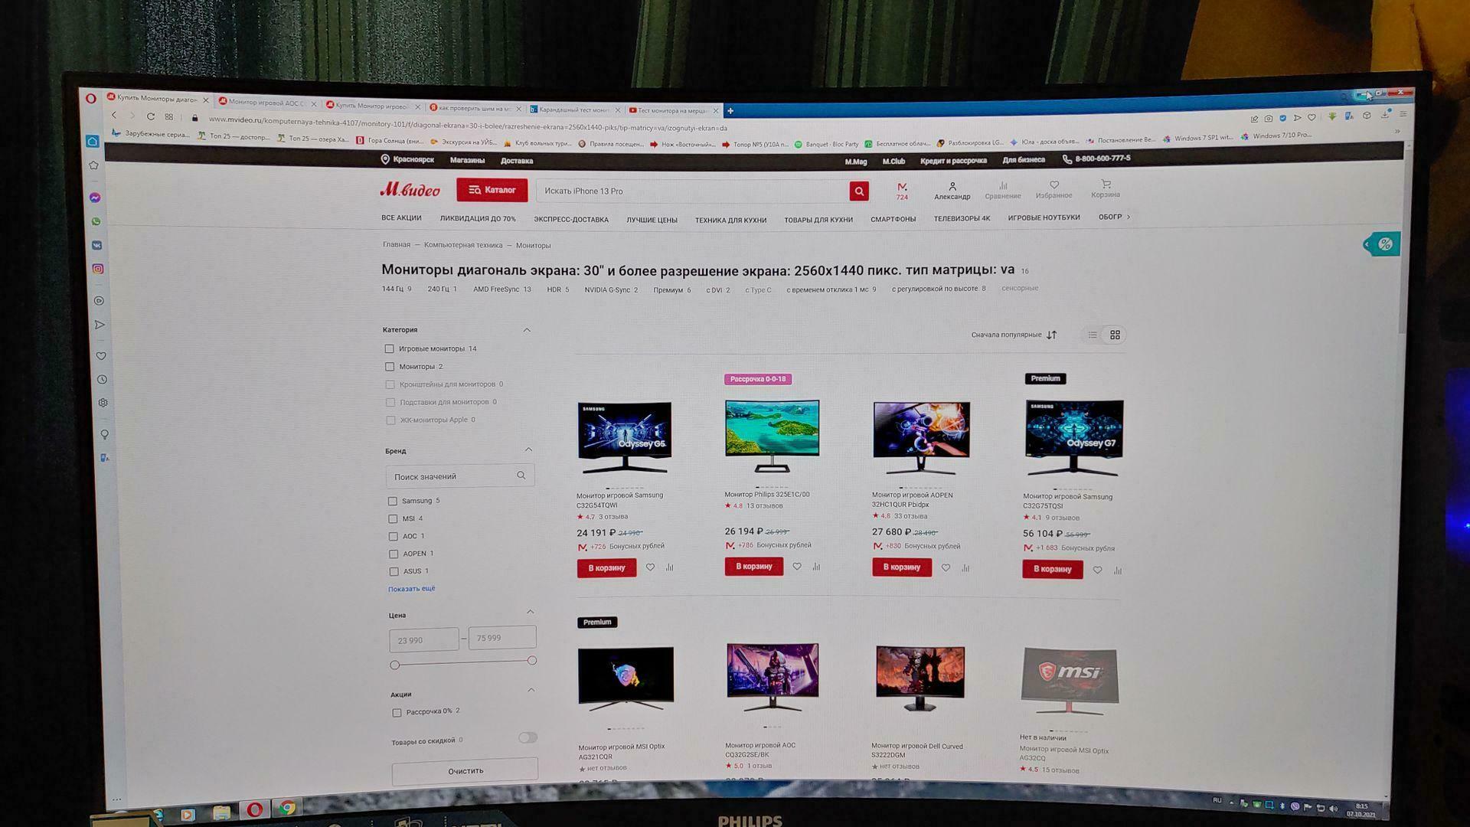Open the Александр profile icon
This screenshot has height=827, width=1470.
tap(952, 191)
